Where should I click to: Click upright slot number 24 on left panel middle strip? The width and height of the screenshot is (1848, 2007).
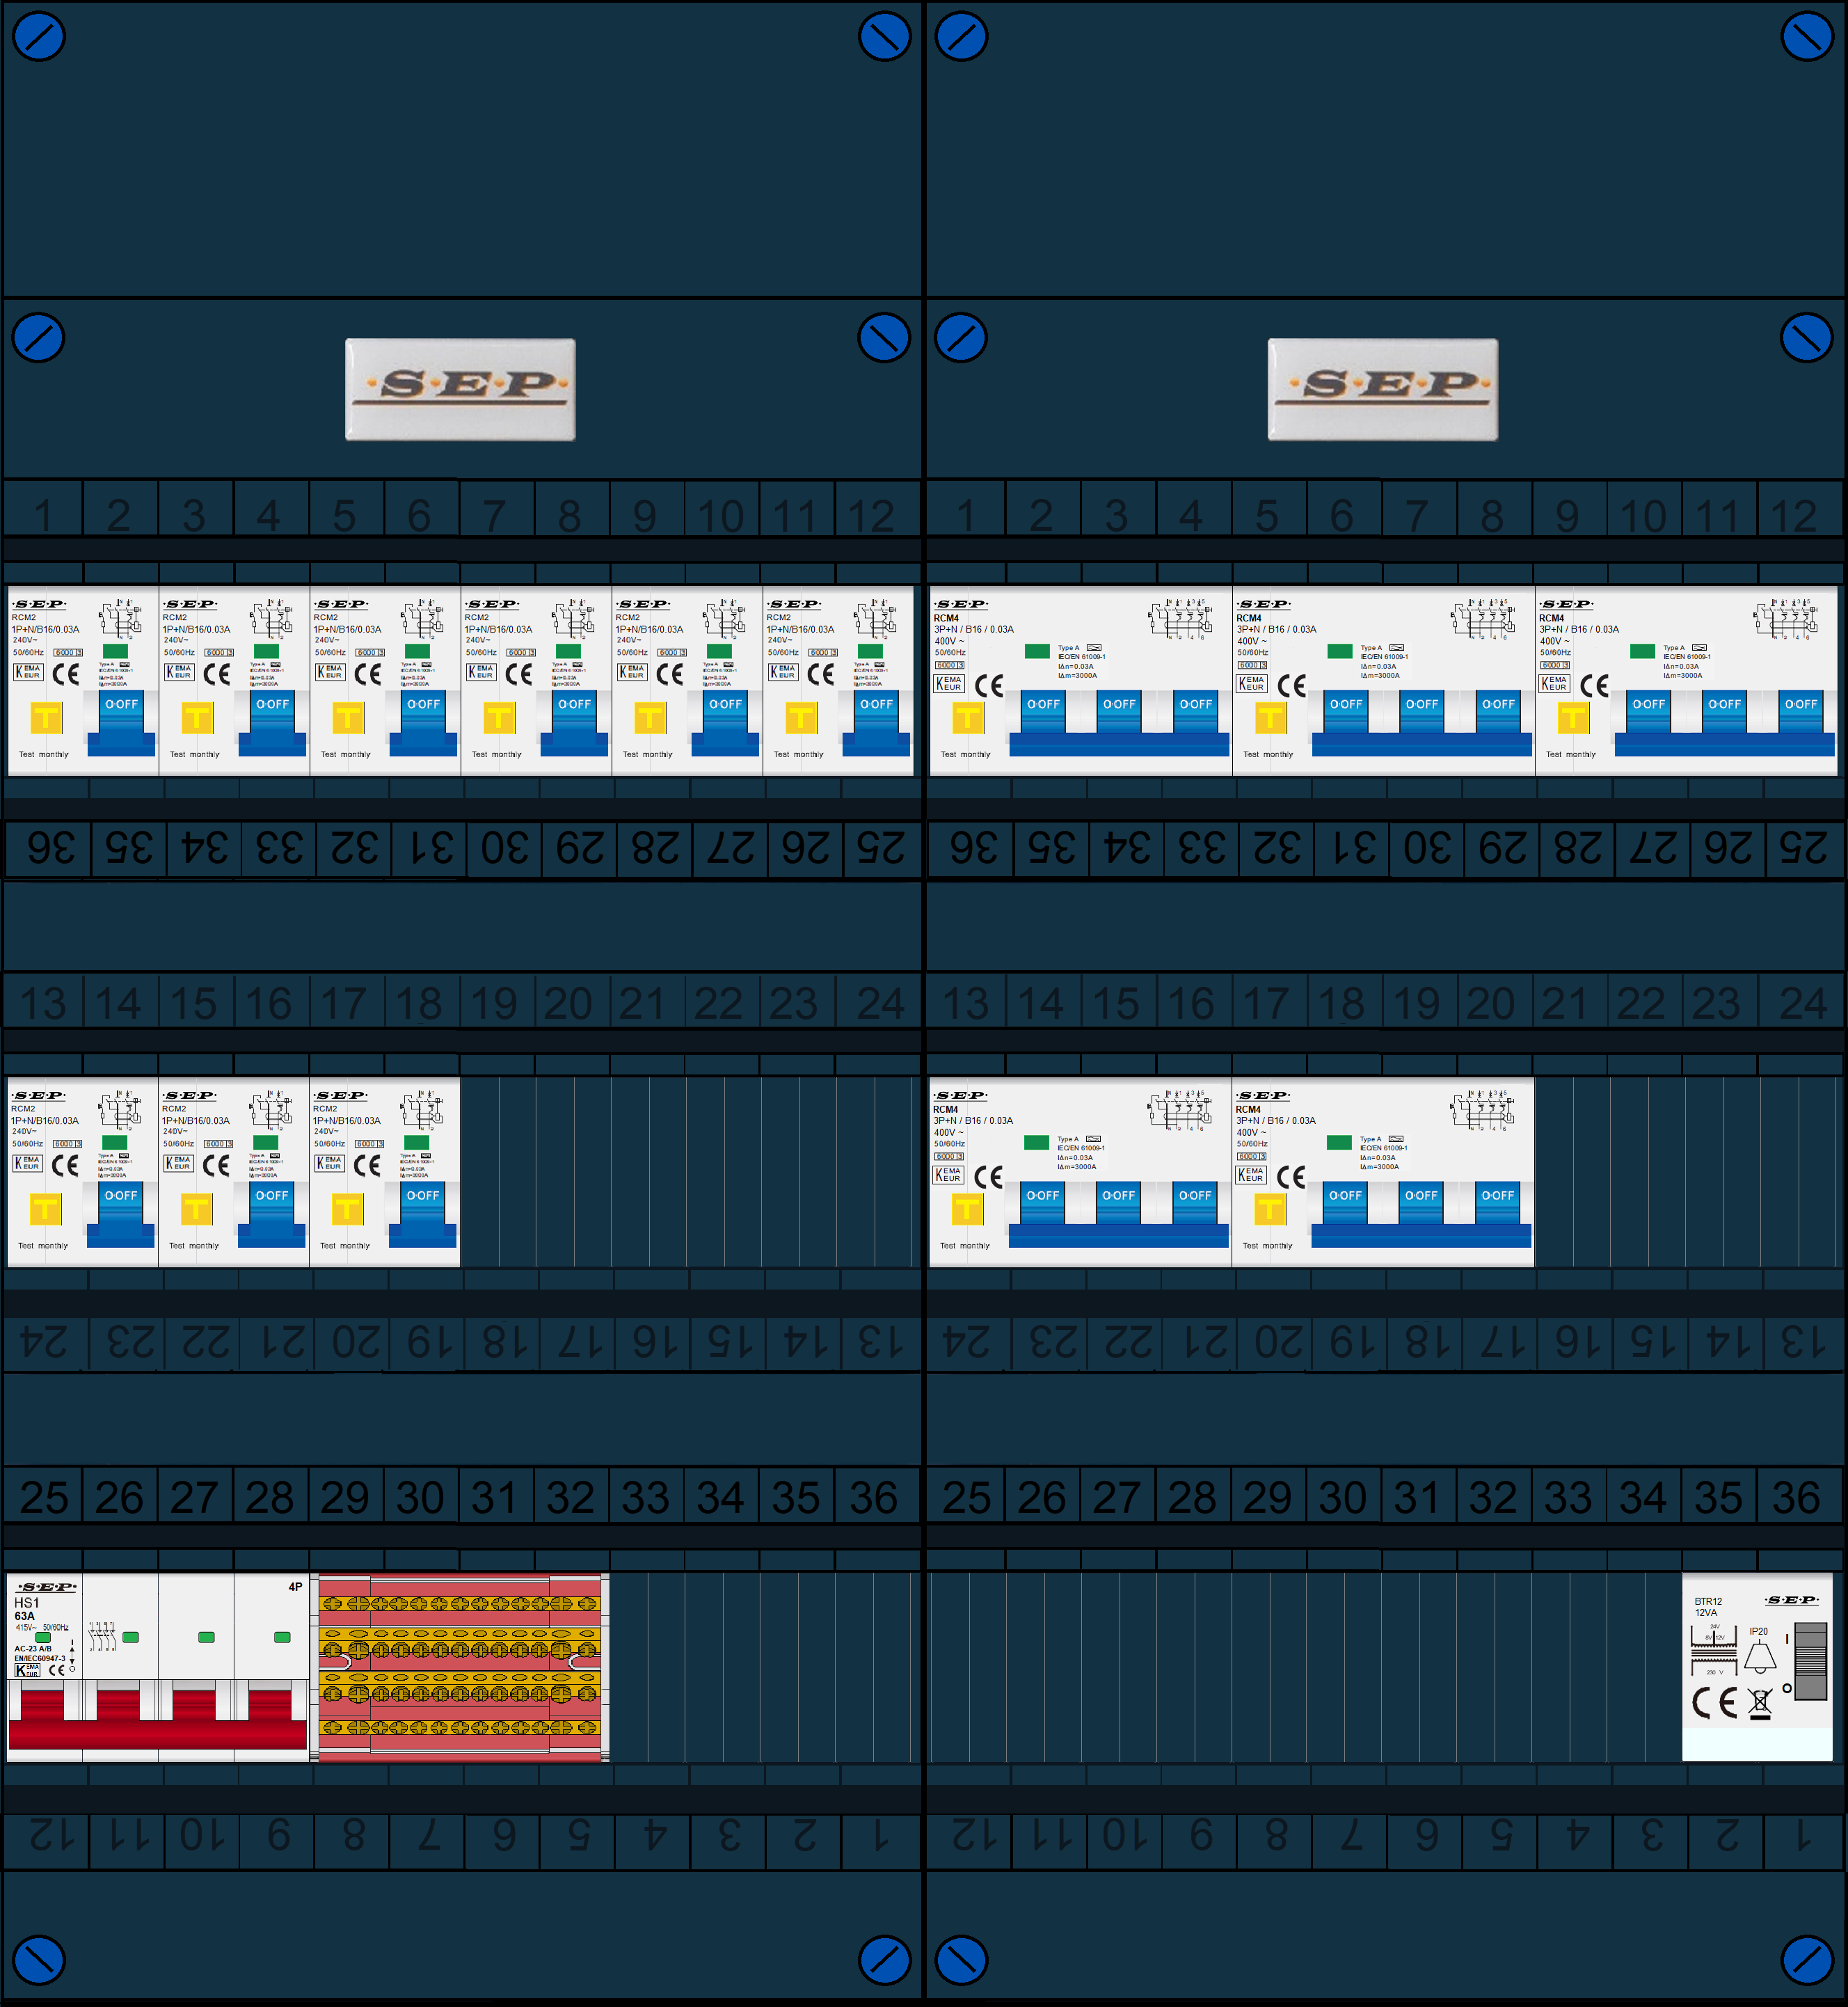click(x=880, y=1003)
